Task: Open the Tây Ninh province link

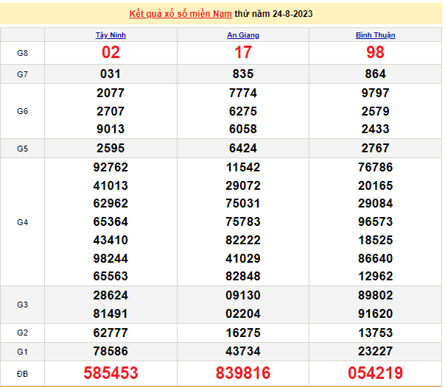Action: (x=111, y=35)
